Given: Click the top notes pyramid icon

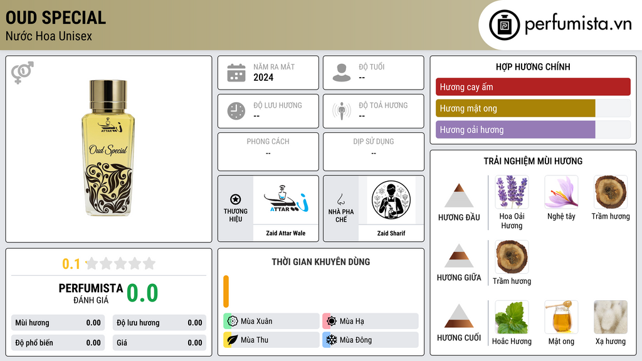Looking at the screenshot, I should click(x=459, y=196).
